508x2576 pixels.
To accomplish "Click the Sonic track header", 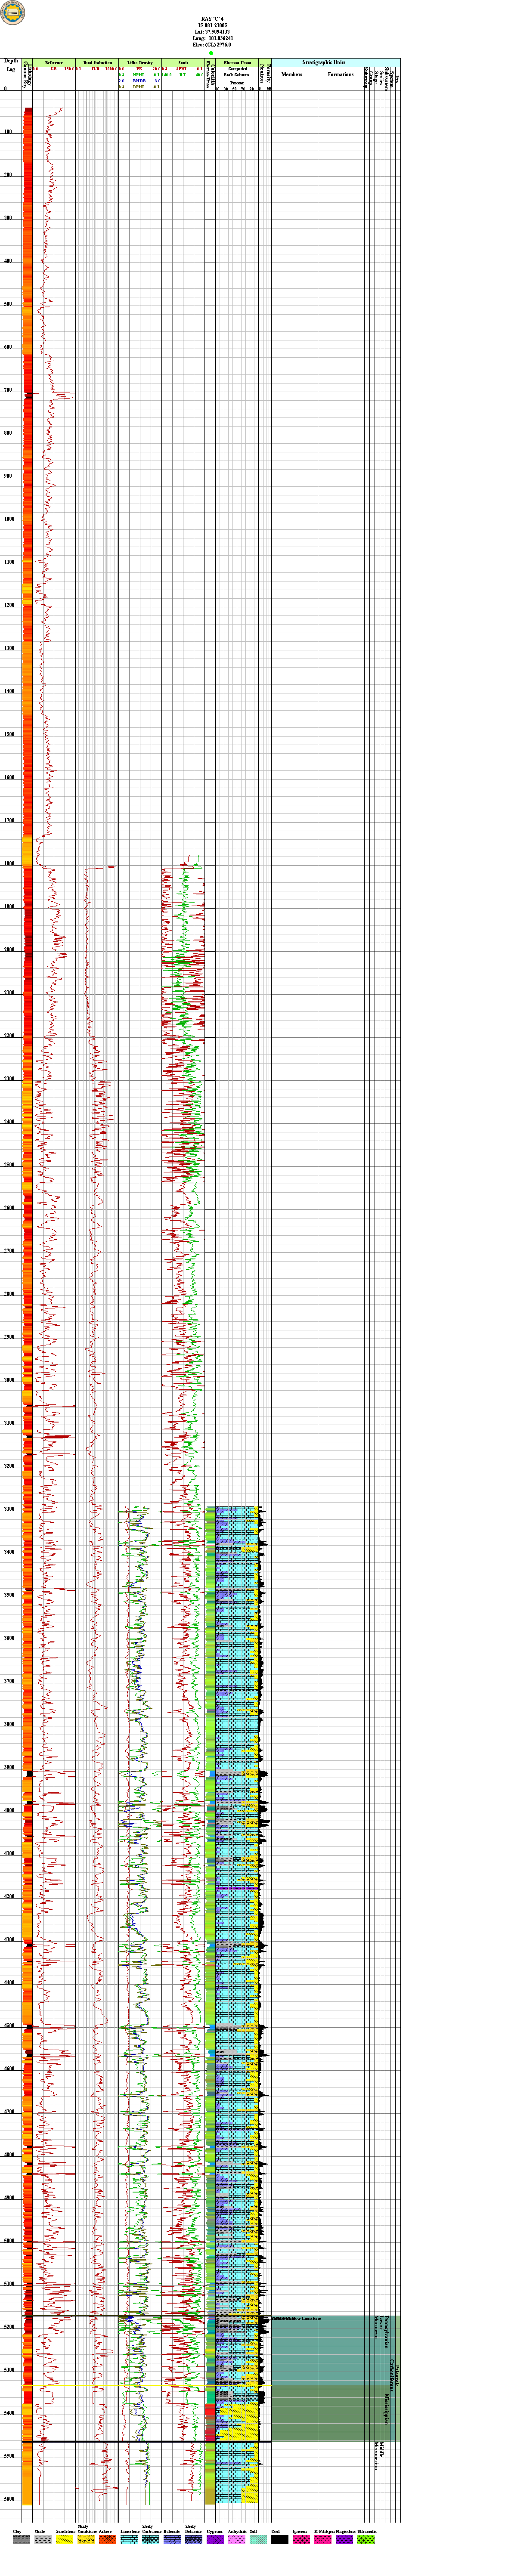I will click(183, 63).
